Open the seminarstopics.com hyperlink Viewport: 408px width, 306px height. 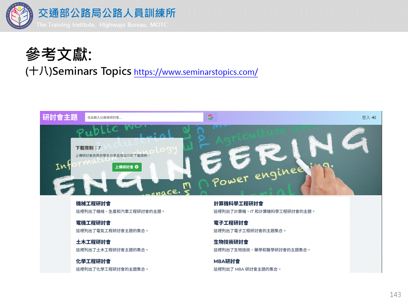click(195, 72)
